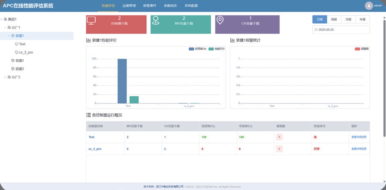Expand the 分厂2 tree node

click(x=5, y=77)
